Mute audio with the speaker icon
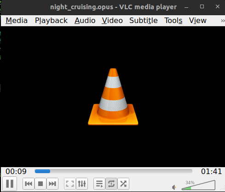 (174, 187)
